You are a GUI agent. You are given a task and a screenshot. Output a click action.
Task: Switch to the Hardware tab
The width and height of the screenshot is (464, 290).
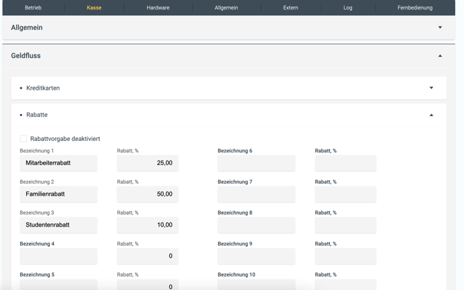(x=158, y=8)
